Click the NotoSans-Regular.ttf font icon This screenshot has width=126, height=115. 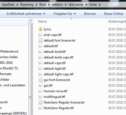(40, 108)
